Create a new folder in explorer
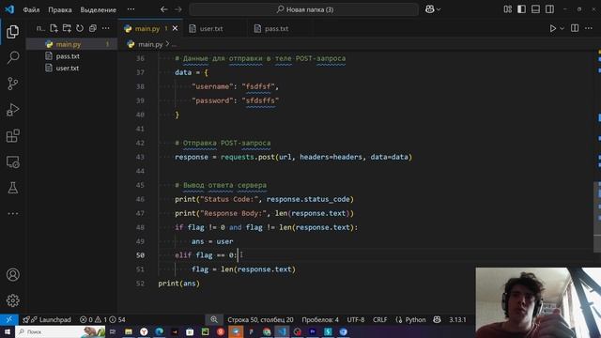This screenshot has width=601, height=338. (67, 28)
